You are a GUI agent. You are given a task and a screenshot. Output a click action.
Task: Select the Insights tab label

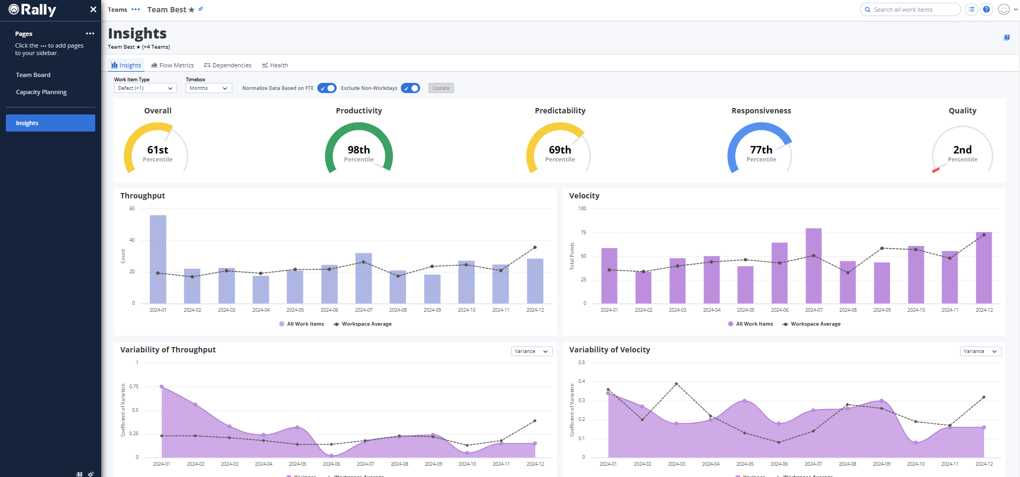[x=131, y=65]
